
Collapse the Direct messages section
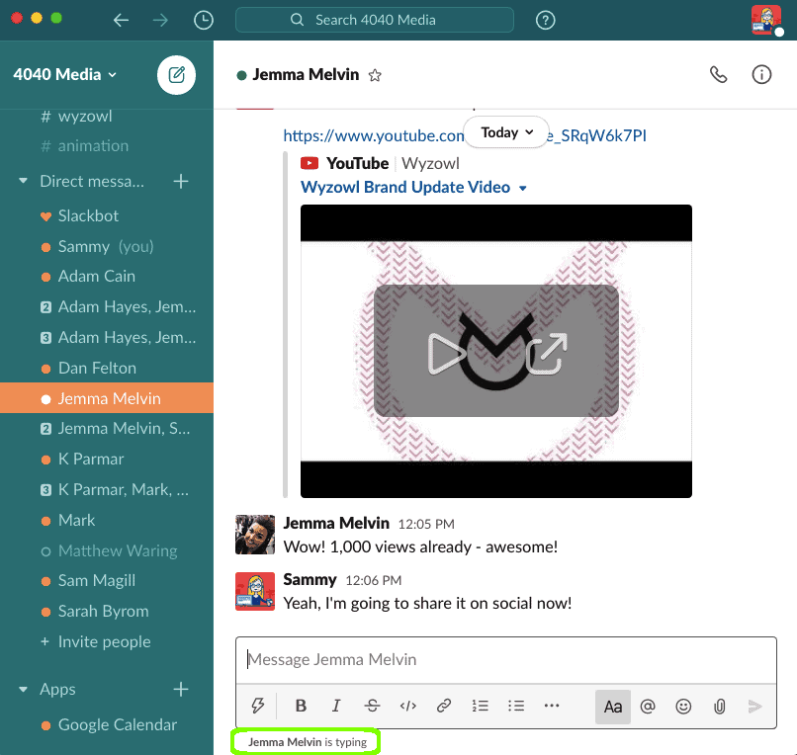click(24, 182)
